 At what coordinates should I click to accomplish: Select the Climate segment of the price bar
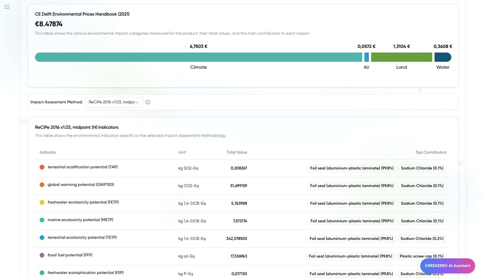[x=198, y=57]
